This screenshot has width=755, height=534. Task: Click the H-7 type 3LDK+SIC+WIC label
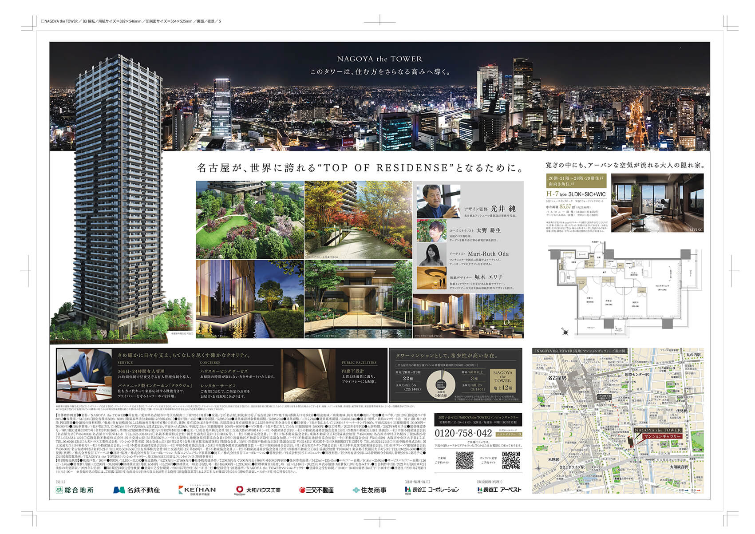click(x=576, y=194)
